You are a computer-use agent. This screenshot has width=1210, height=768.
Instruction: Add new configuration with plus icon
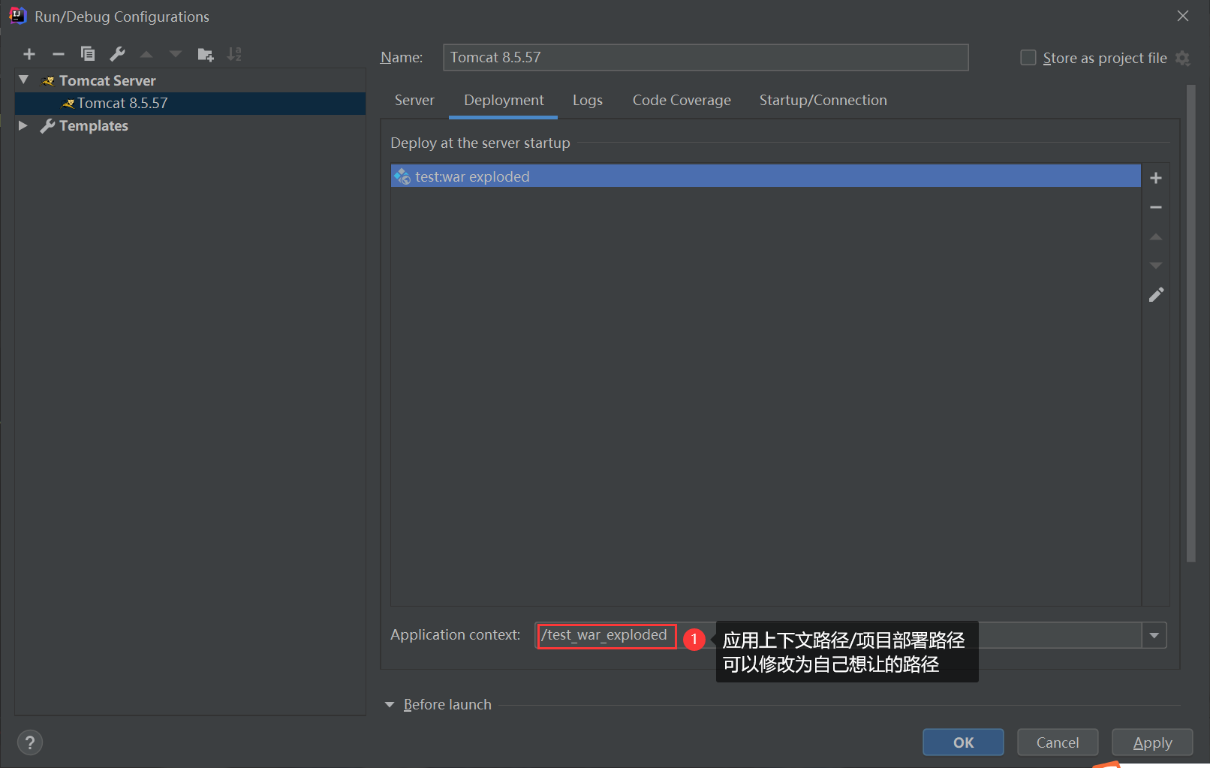29,54
